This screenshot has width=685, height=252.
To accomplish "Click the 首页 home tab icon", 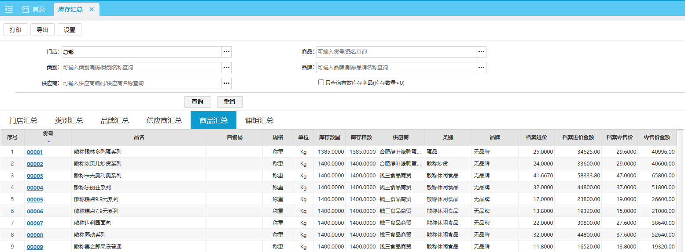I will pos(26,9).
